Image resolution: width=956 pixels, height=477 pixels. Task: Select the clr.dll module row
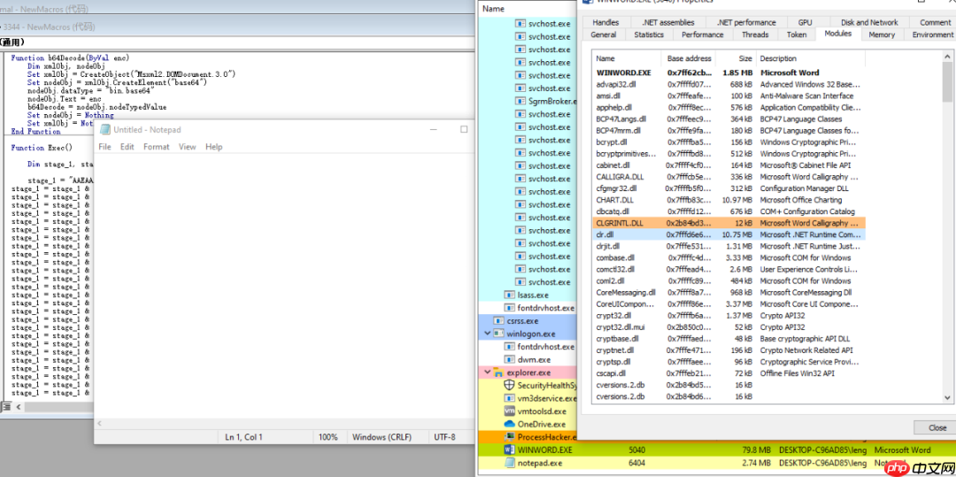729,235
